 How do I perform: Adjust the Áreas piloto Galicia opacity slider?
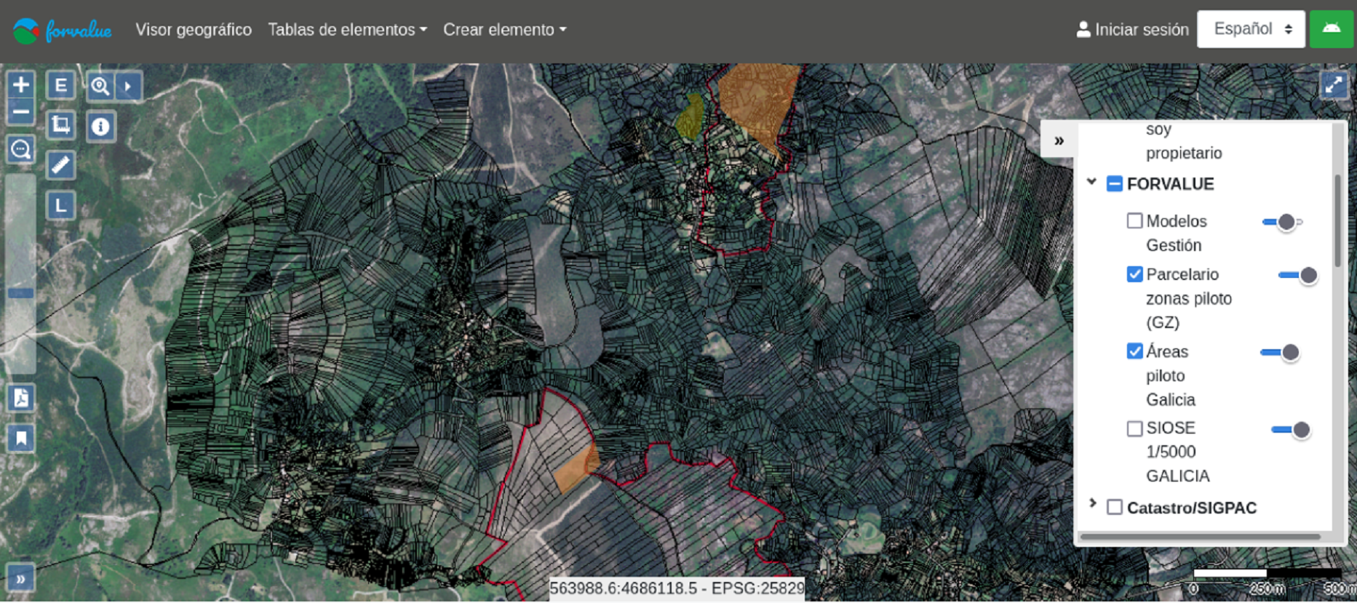(x=1289, y=353)
